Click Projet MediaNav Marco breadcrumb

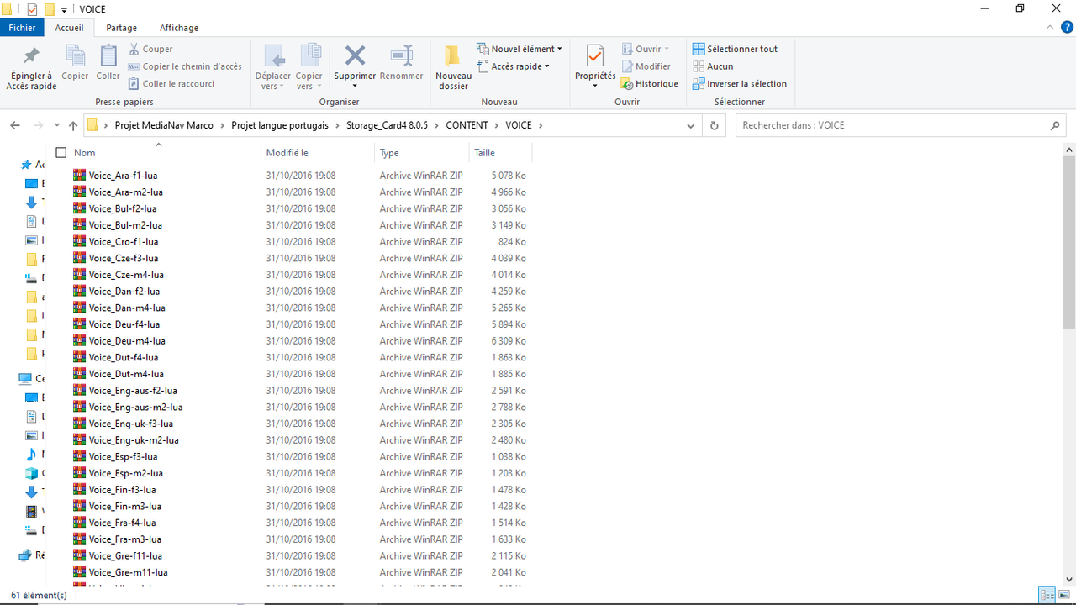click(x=164, y=125)
